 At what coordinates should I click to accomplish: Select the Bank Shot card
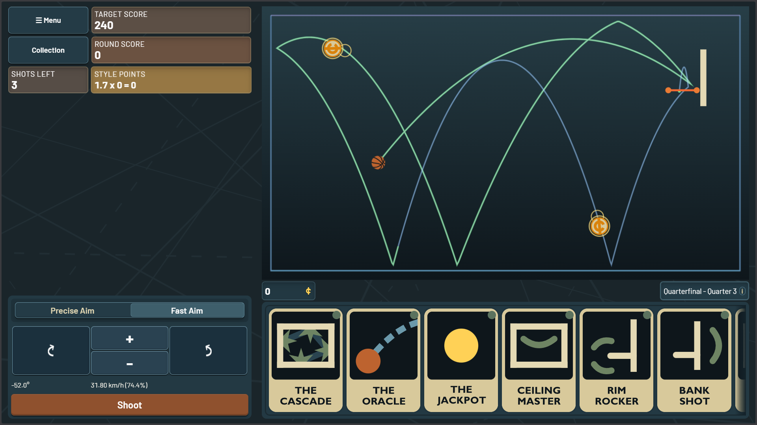pyautogui.click(x=694, y=360)
